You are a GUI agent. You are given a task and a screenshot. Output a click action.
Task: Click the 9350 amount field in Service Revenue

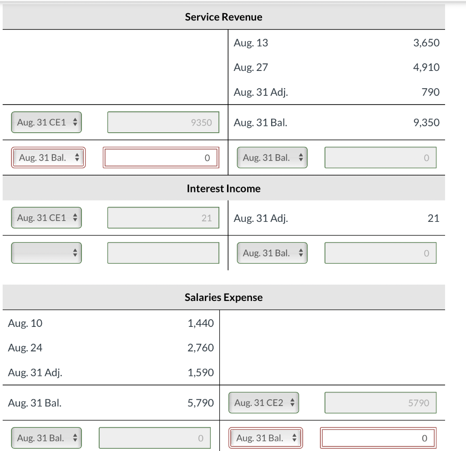coord(163,122)
